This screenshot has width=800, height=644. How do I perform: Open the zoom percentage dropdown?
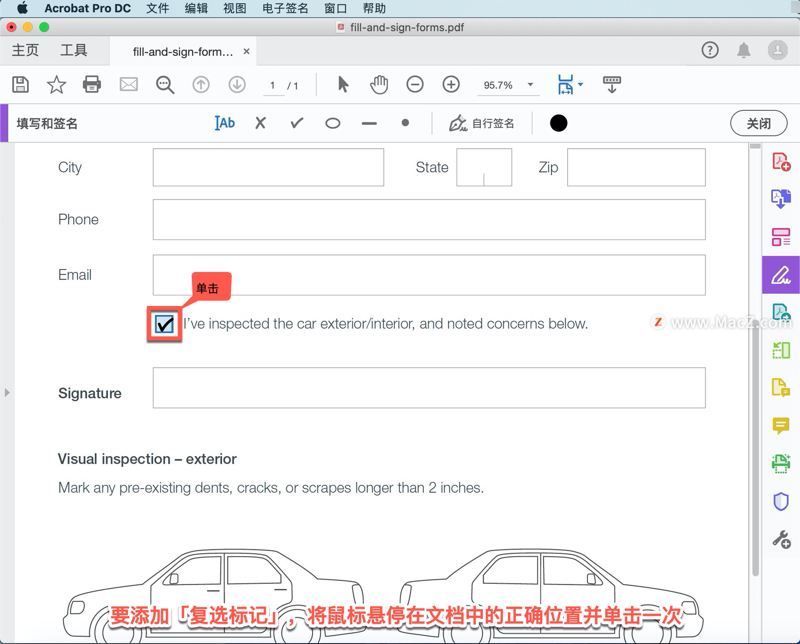click(530, 85)
